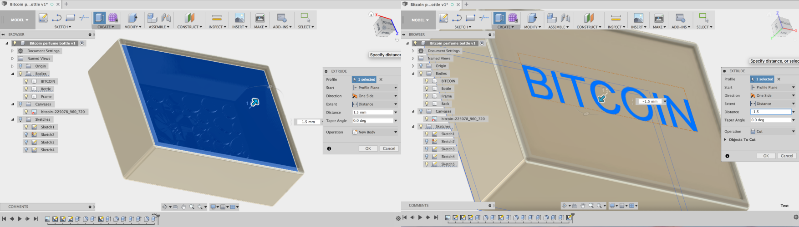Open Operation Cut dropdown in right window
This screenshot has height=227, width=799.
click(x=773, y=131)
